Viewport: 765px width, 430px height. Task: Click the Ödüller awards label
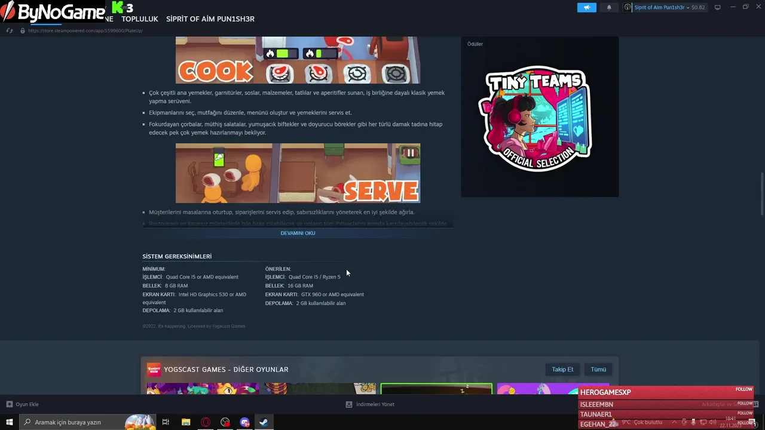475,44
